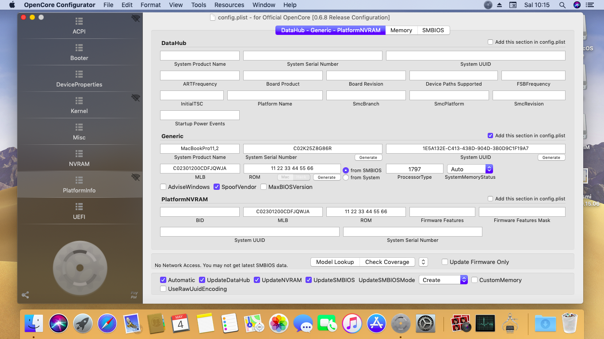The height and width of the screenshot is (339, 604).
Task: Enable PlatformNVRAM's Add this section checkbox
Action: pyautogui.click(x=490, y=199)
